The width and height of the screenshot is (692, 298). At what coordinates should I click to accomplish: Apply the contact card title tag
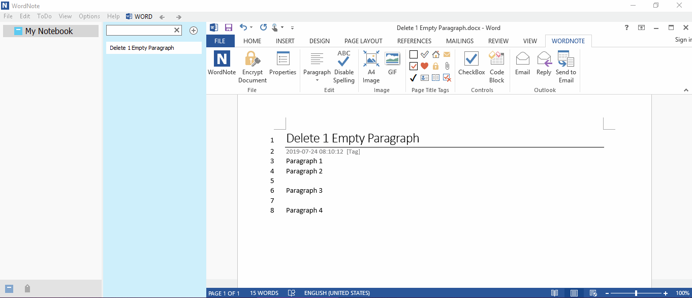(424, 78)
